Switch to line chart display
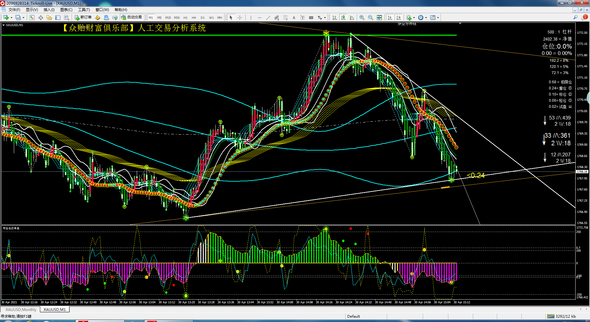 pyautogui.click(x=352, y=18)
